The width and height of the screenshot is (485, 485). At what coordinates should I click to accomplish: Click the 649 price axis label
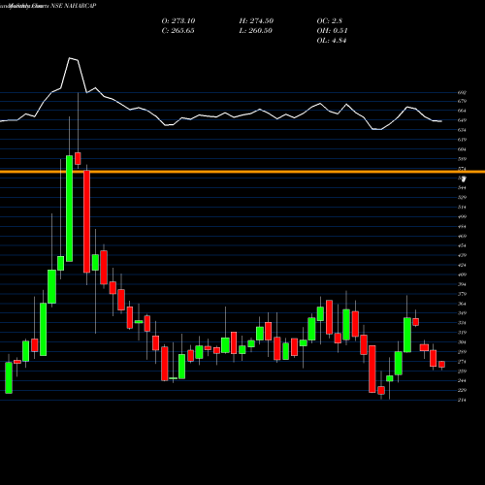(462, 120)
